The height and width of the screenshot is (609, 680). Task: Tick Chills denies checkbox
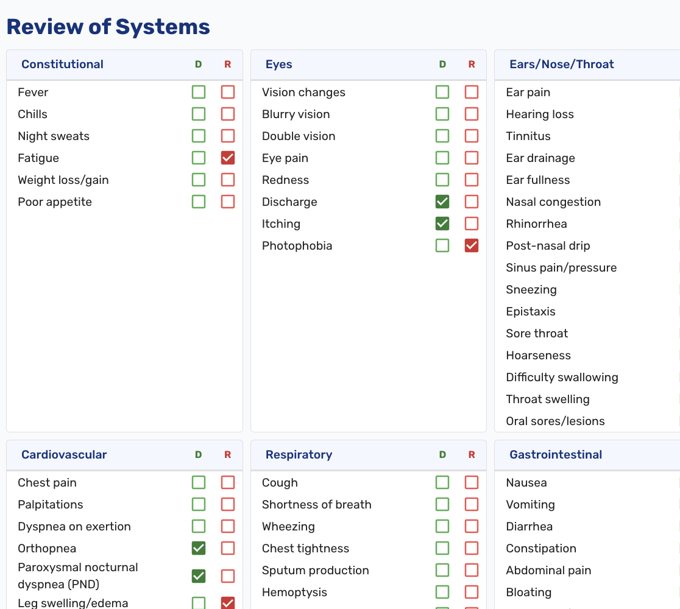click(199, 114)
